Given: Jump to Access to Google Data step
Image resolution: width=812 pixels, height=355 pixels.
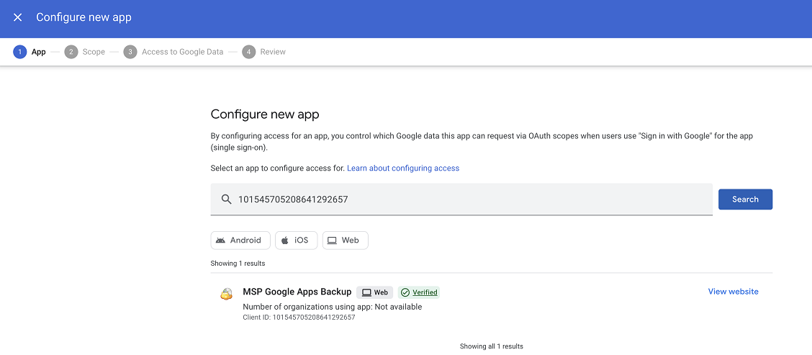Looking at the screenshot, I should coord(173,52).
